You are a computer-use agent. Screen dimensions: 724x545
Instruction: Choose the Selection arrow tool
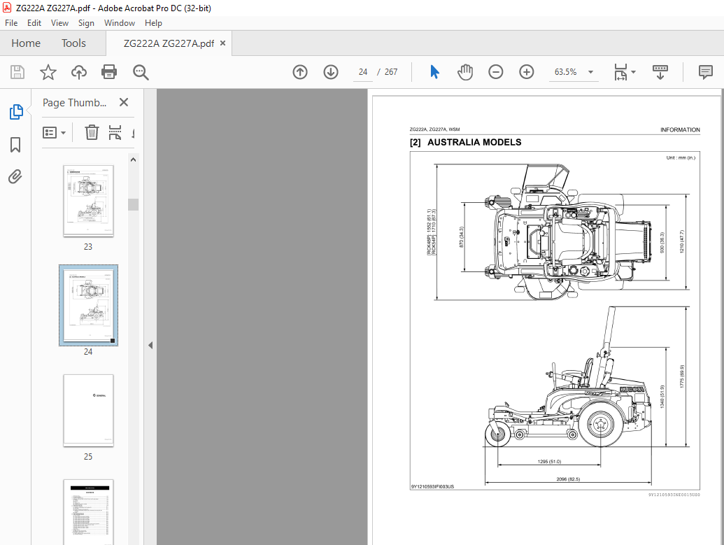tap(434, 72)
